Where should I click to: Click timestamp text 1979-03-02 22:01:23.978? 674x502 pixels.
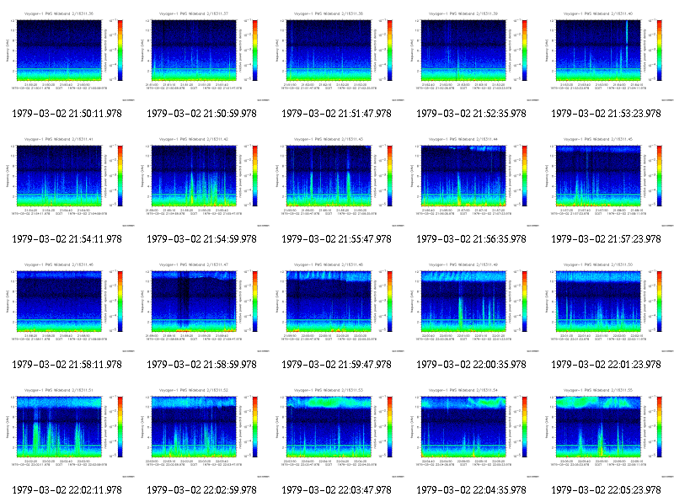coord(606,365)
